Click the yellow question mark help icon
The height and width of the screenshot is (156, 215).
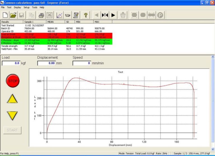coord(86,15)
